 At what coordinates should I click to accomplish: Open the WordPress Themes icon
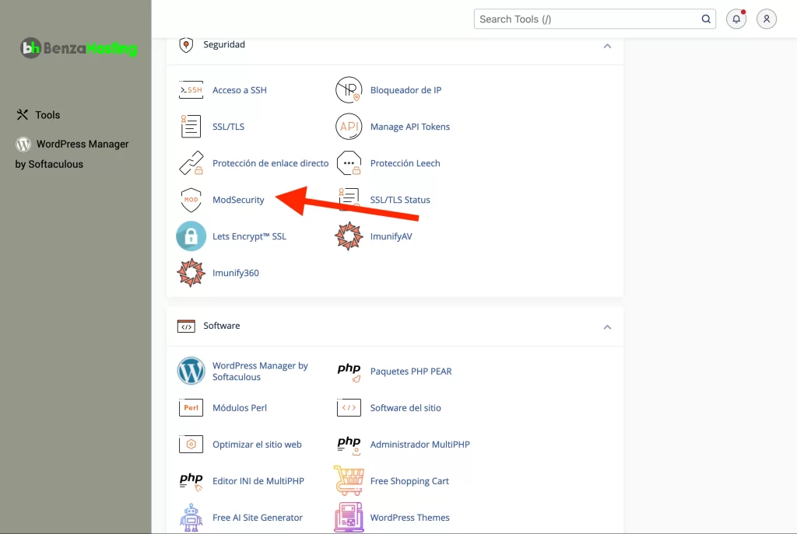pyautogui.click(x=349, y=517)
